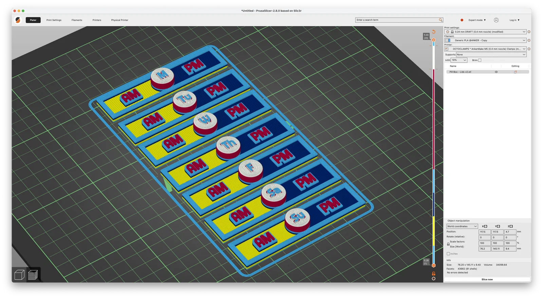Expand the World coordinates dropdown
The height and width of the screenshot is (298, 543).
462,226
